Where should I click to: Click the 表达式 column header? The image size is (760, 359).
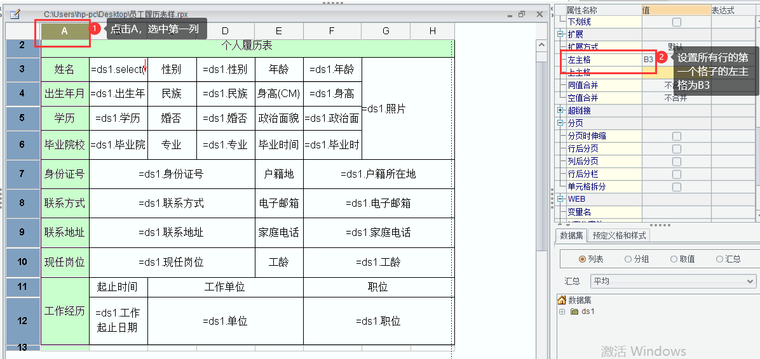(733, 10)
